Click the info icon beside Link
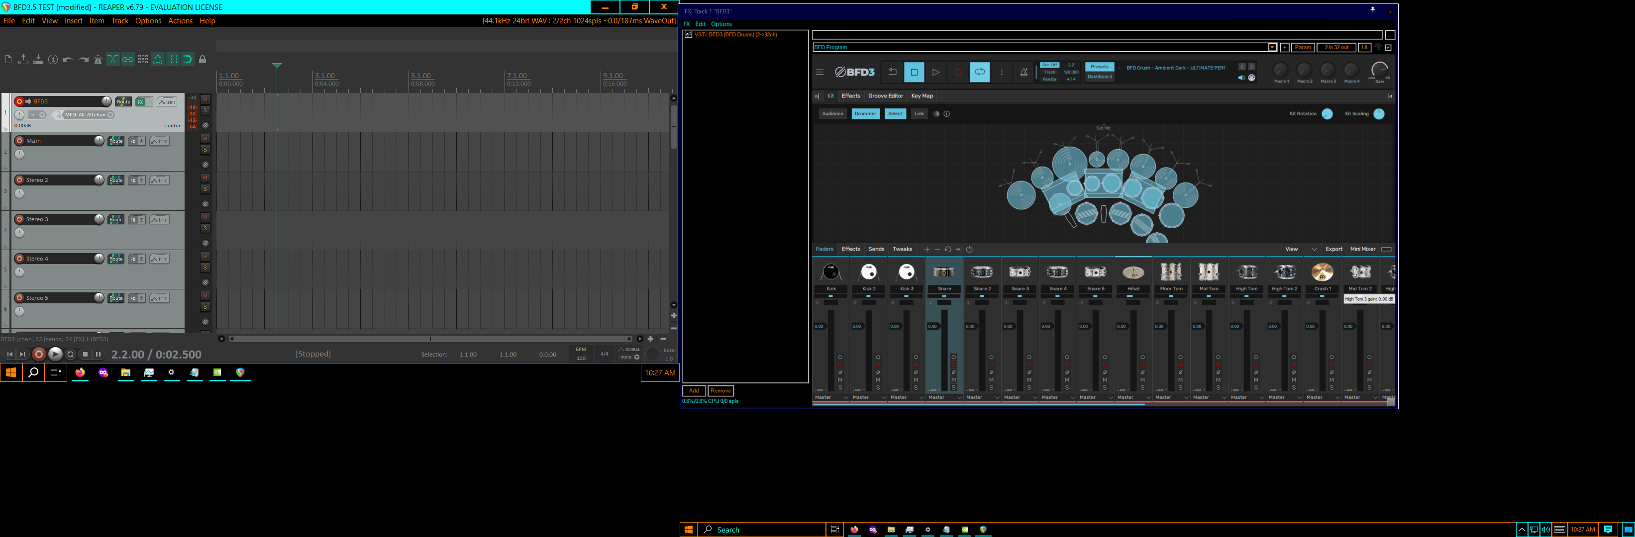Image resolution: width=1635 pixels, height=537 pixels. click(x=947, y=114)
